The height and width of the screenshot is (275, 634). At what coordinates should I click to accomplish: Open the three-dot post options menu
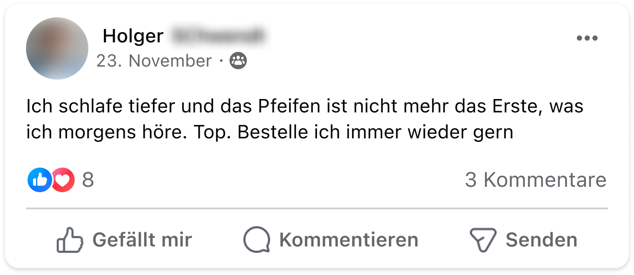point(587,38)
